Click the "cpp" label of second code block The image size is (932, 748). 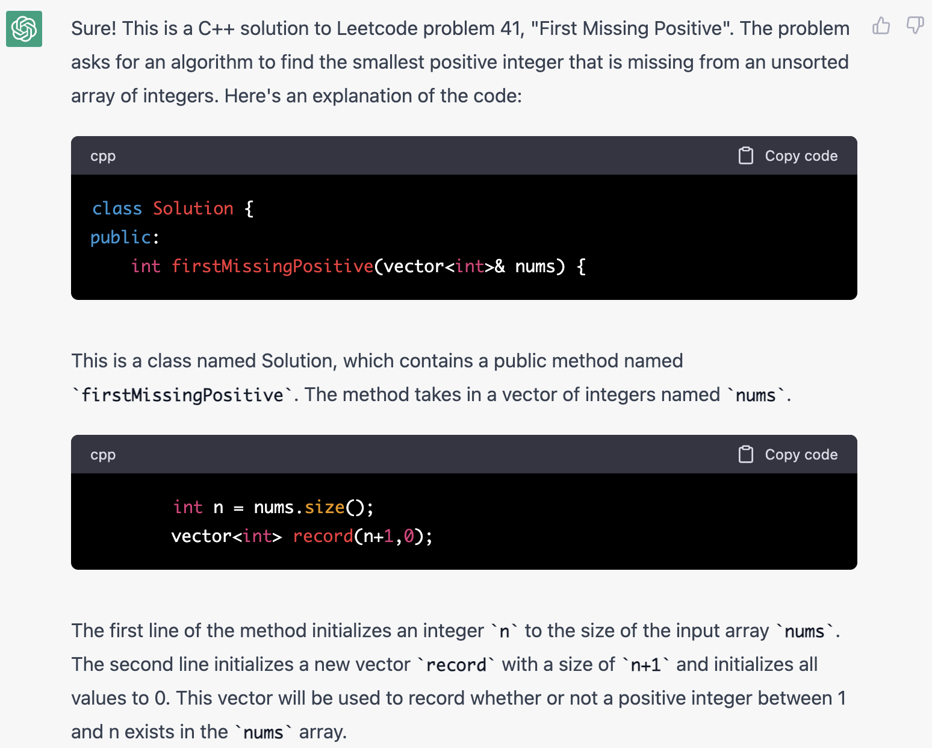tap(103, 455)
